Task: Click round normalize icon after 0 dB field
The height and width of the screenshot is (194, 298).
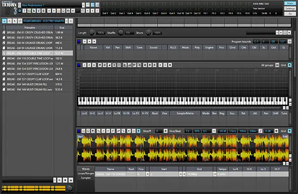Action: click(276, 131)
